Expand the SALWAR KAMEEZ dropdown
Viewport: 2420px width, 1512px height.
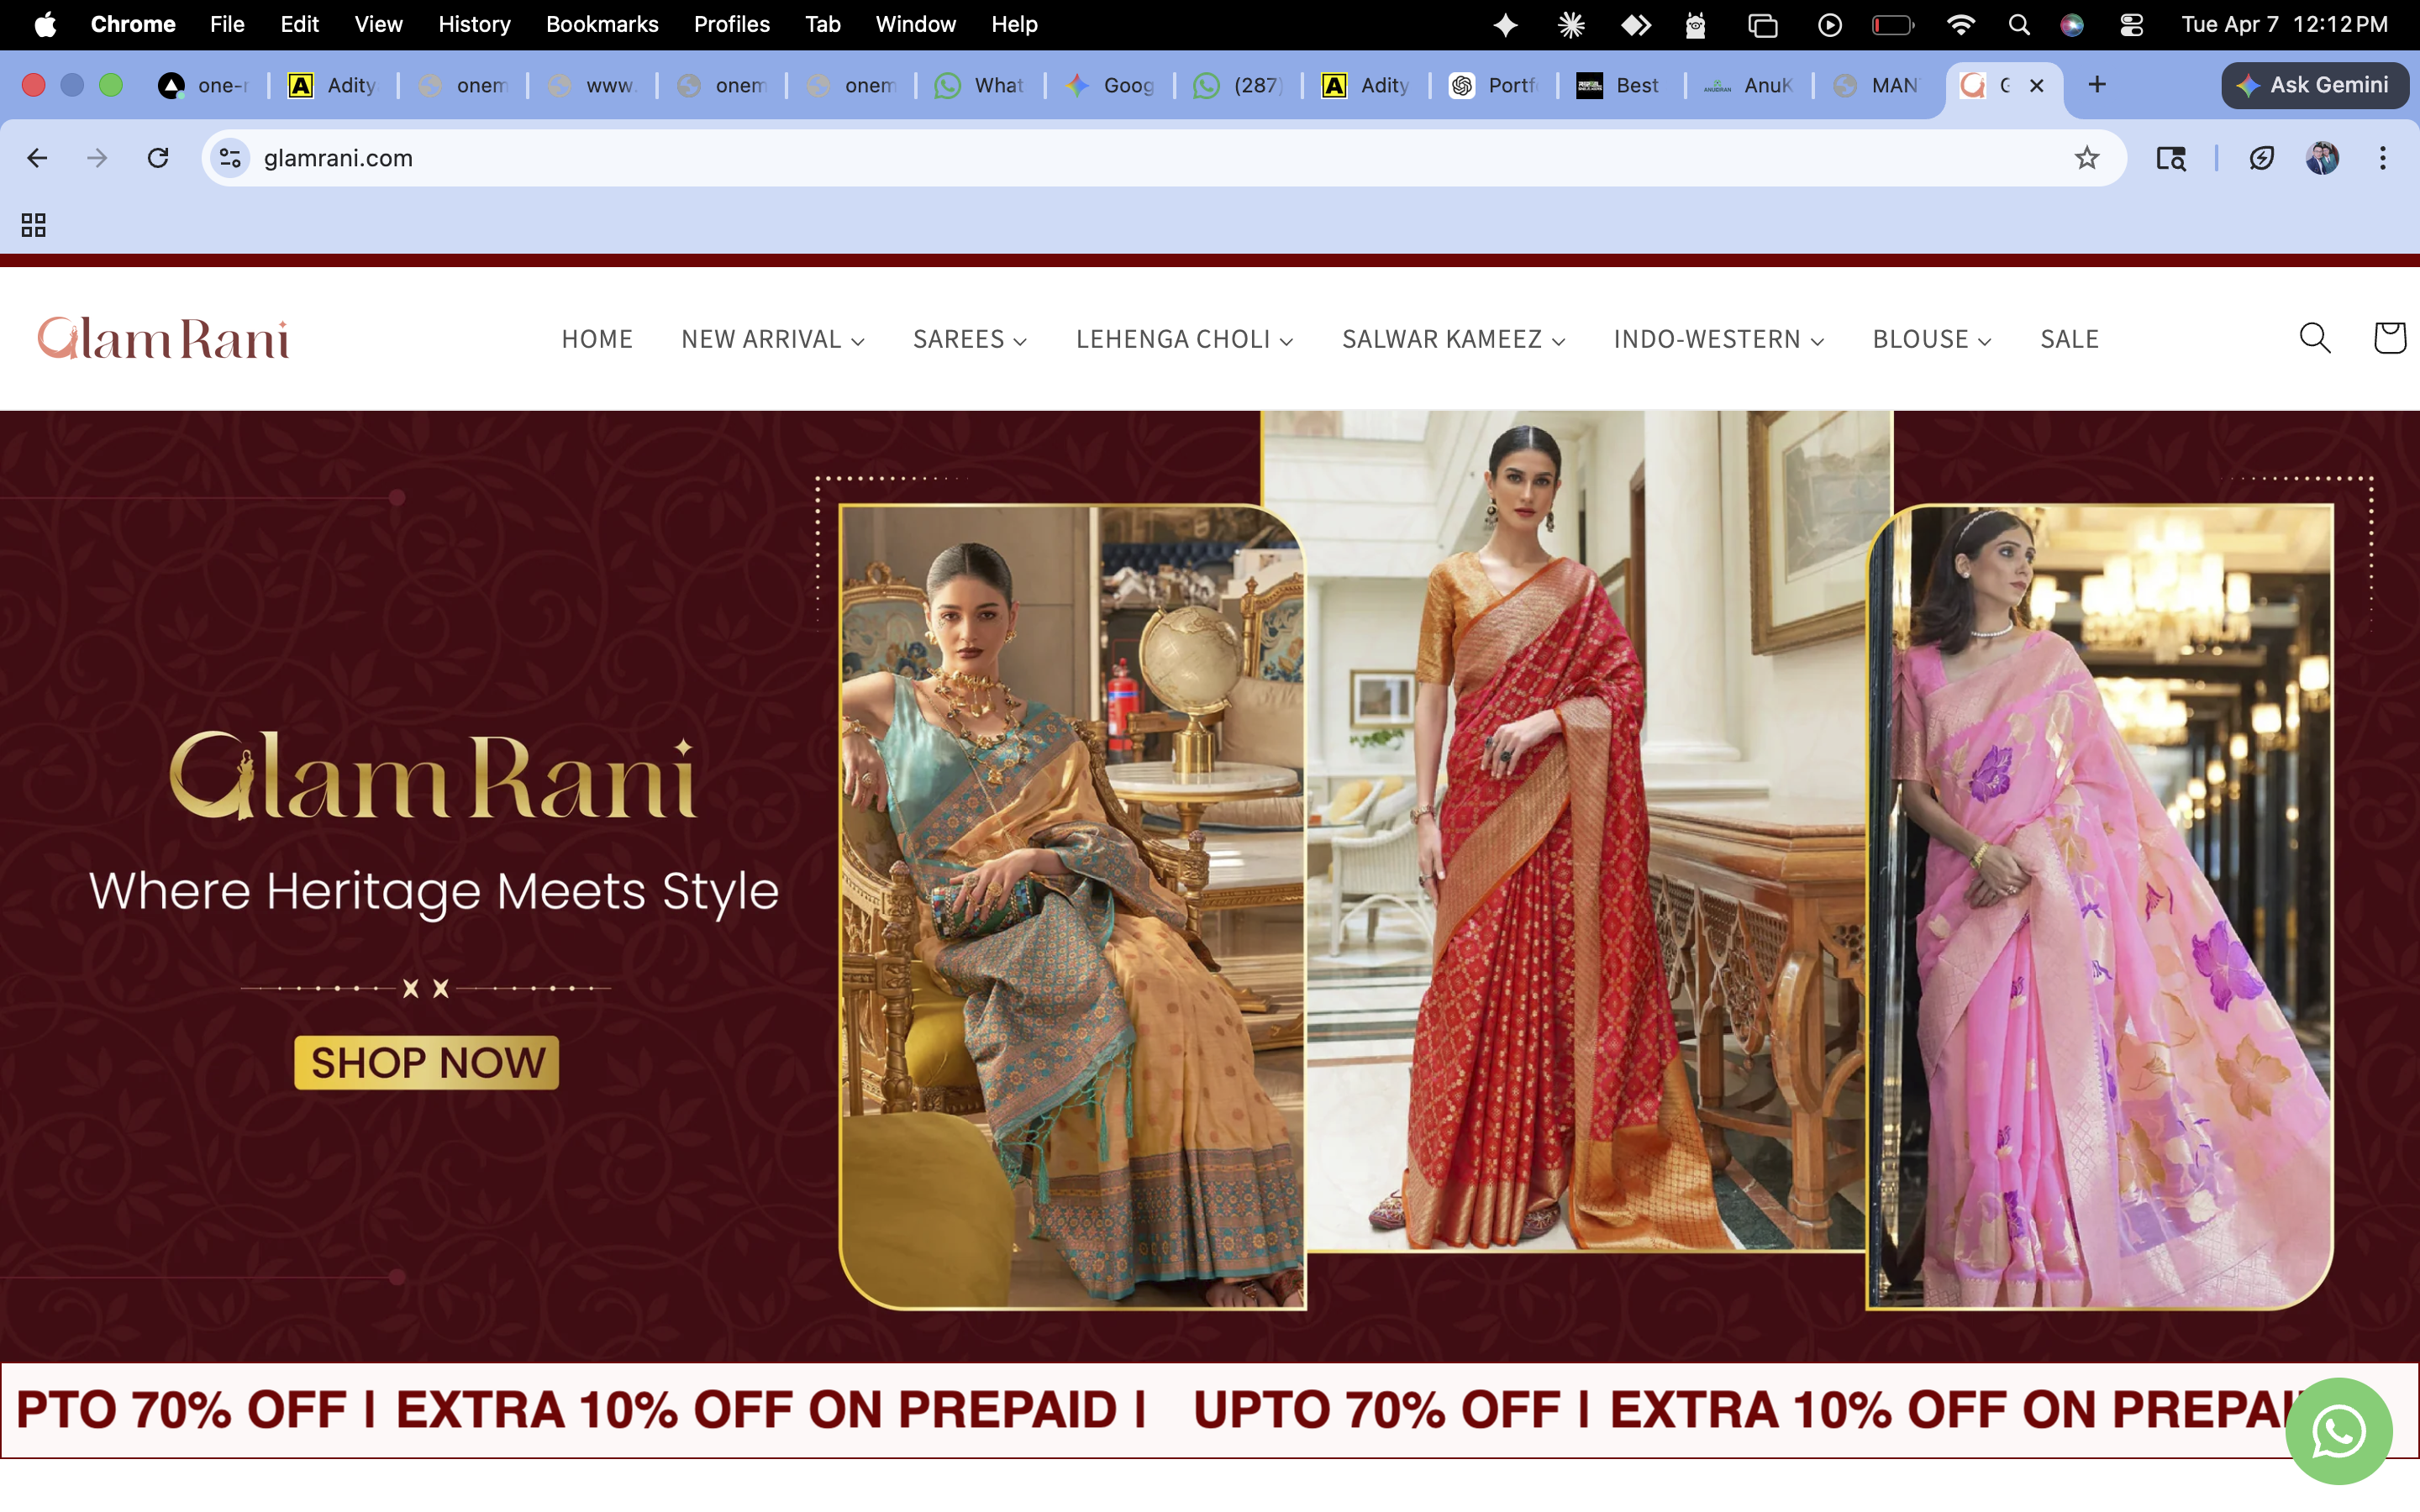click(x=1453, y=338)
